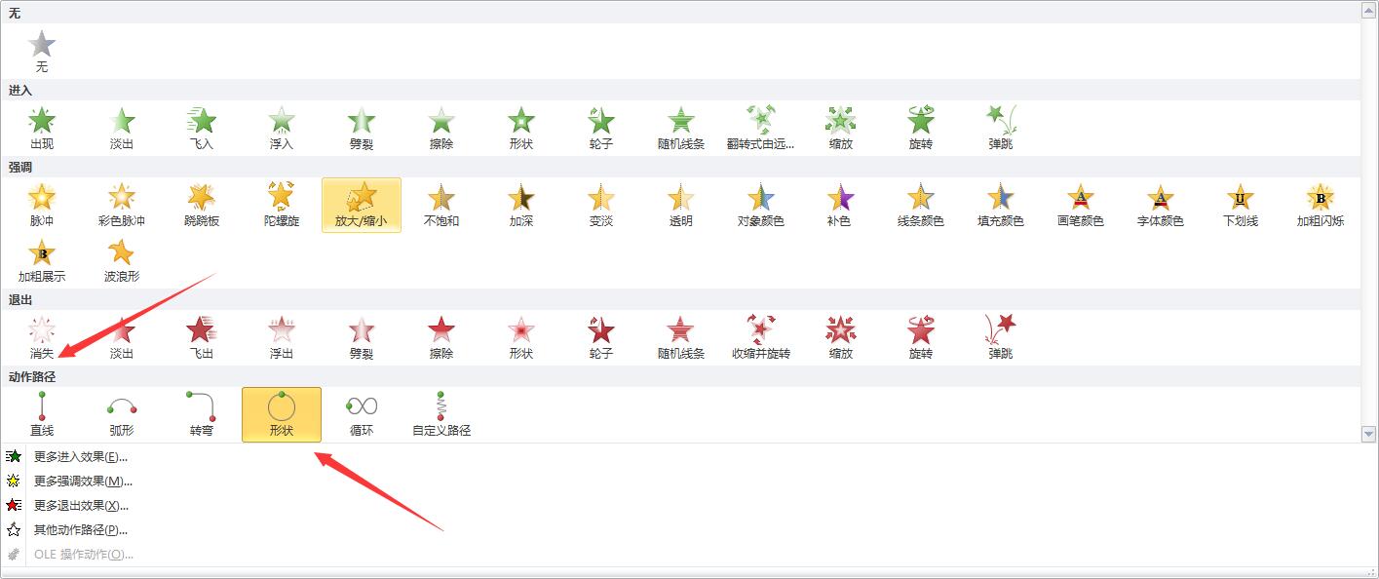Screen dimensions: 1379x579
Task: Select 轮子 under exit effects
Action: click(x=601, y=337)
